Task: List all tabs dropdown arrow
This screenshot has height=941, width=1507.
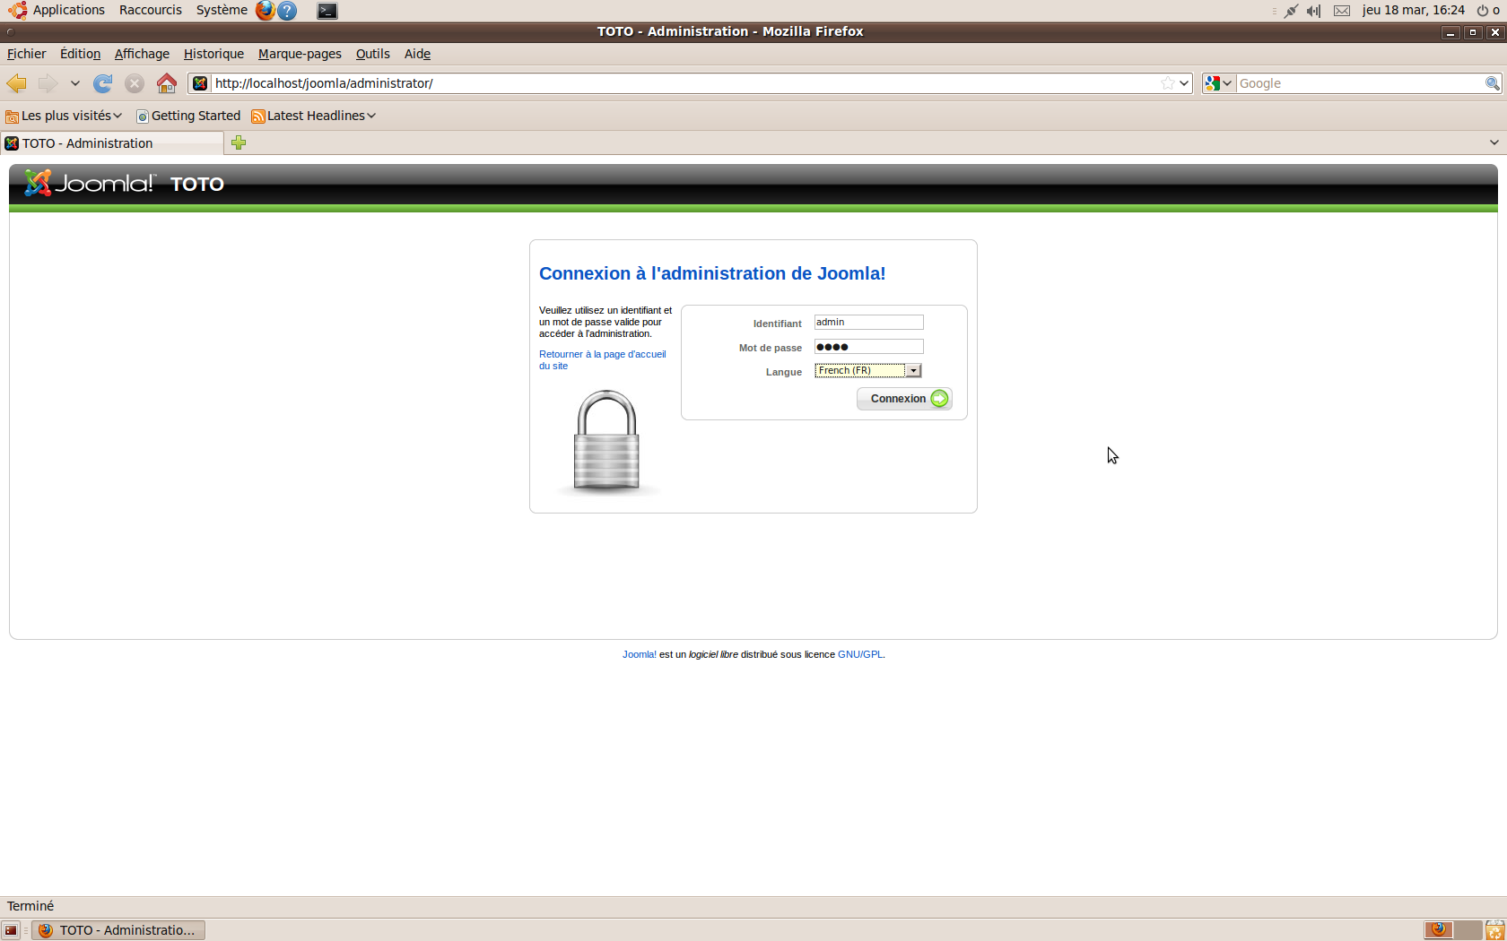Action: click(1494, 142)
